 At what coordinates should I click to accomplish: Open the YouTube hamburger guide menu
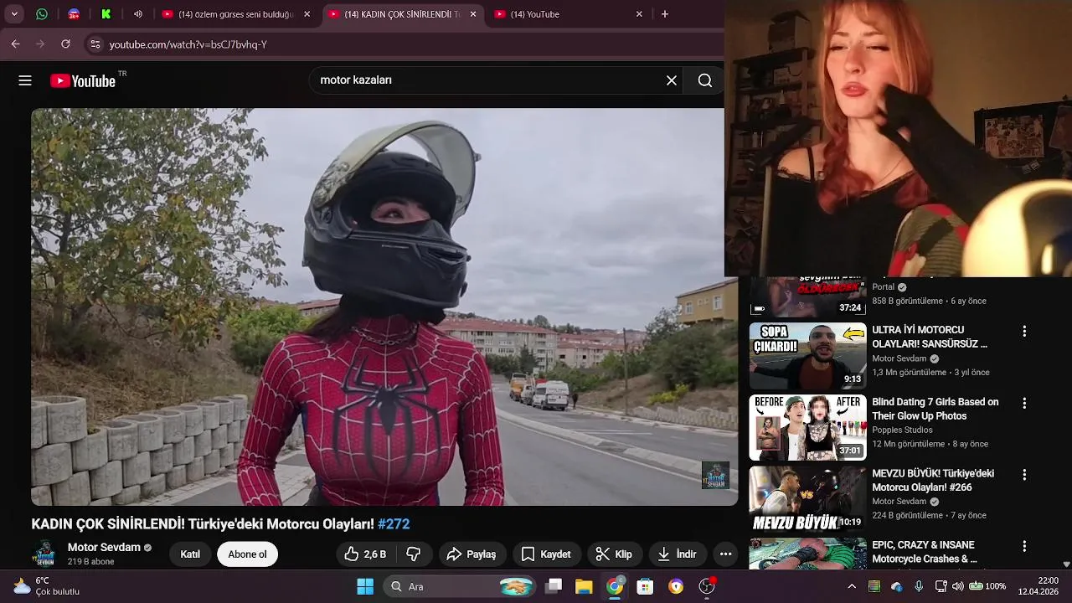click(25, 80)
